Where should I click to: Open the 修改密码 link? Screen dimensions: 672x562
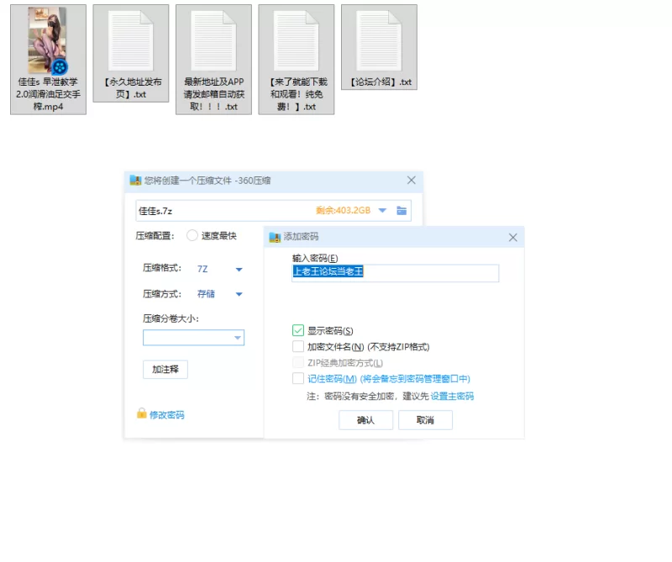point(166,415)
